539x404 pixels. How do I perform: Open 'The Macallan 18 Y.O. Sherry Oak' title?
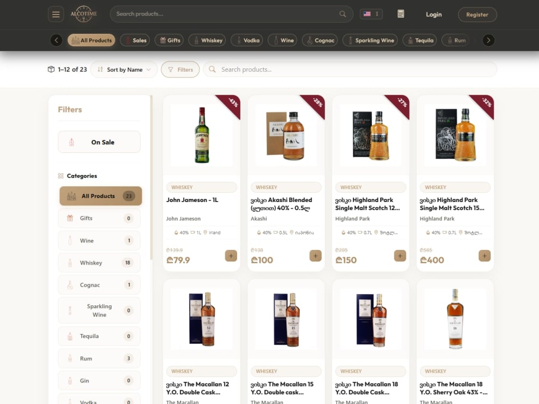[x=453, y=388]
